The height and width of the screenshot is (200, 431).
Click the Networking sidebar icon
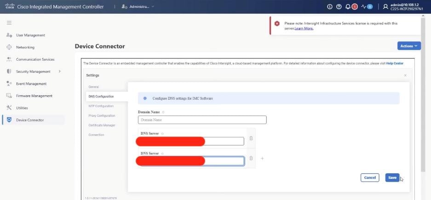tap(9, 47)
